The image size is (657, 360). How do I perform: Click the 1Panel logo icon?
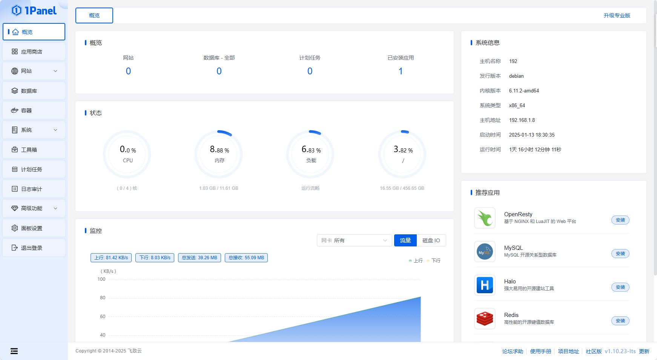click(x=17, y=11)
